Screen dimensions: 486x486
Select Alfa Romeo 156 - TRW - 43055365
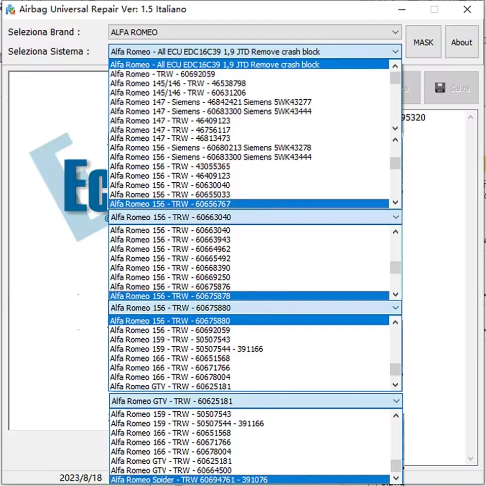pos(249,167)
